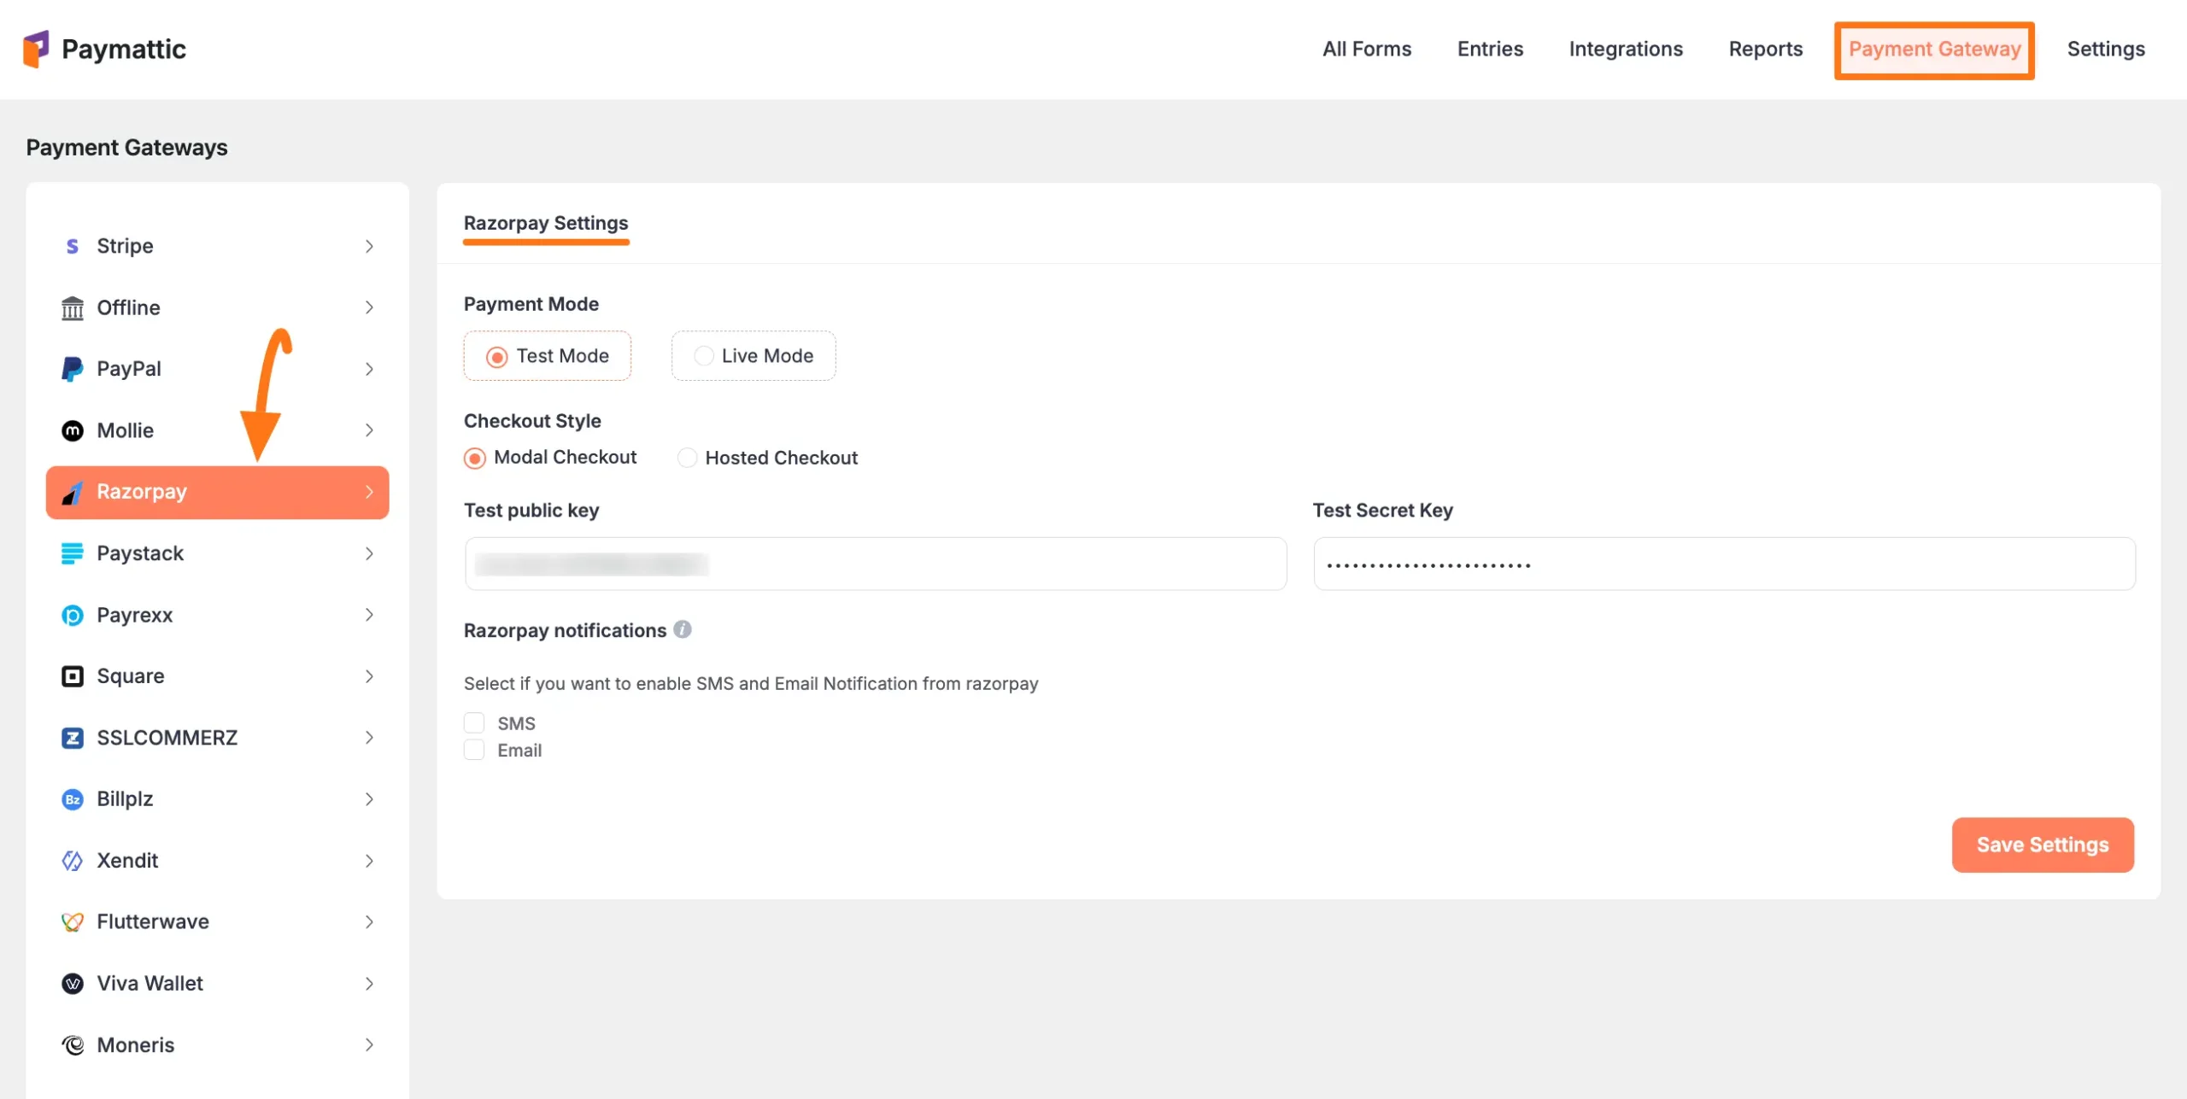Viewport: 2187px width, 1099px height.
Task: Select the Mollie gateway icon
Action: 72,430
